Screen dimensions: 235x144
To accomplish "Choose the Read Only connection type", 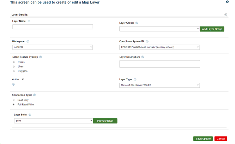I will [14, 100].
